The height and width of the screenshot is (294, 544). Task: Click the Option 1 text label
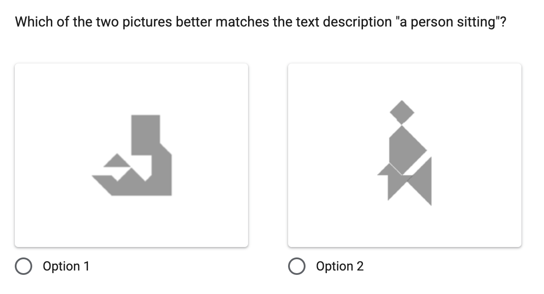pos(66,266)
